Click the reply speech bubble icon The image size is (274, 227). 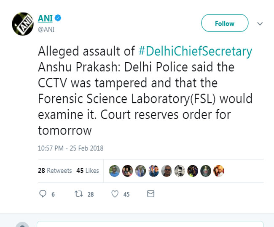pyautogui.click(x=43, y=194)
